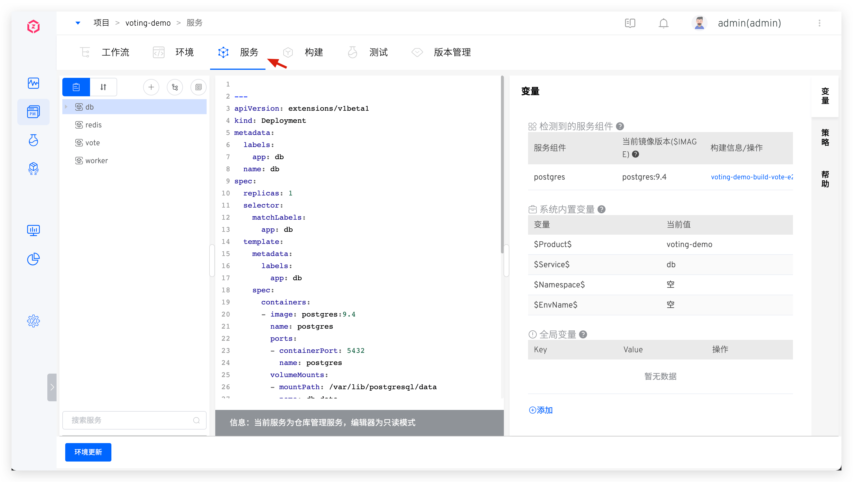
Task: Open the three-dot menu beside admin
Action: point(819,23)
